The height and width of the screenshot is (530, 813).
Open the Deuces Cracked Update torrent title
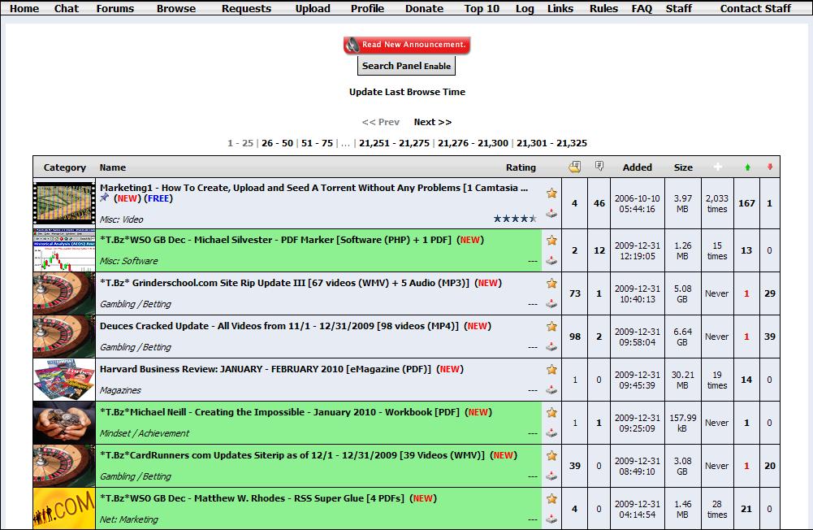(279, 326)
